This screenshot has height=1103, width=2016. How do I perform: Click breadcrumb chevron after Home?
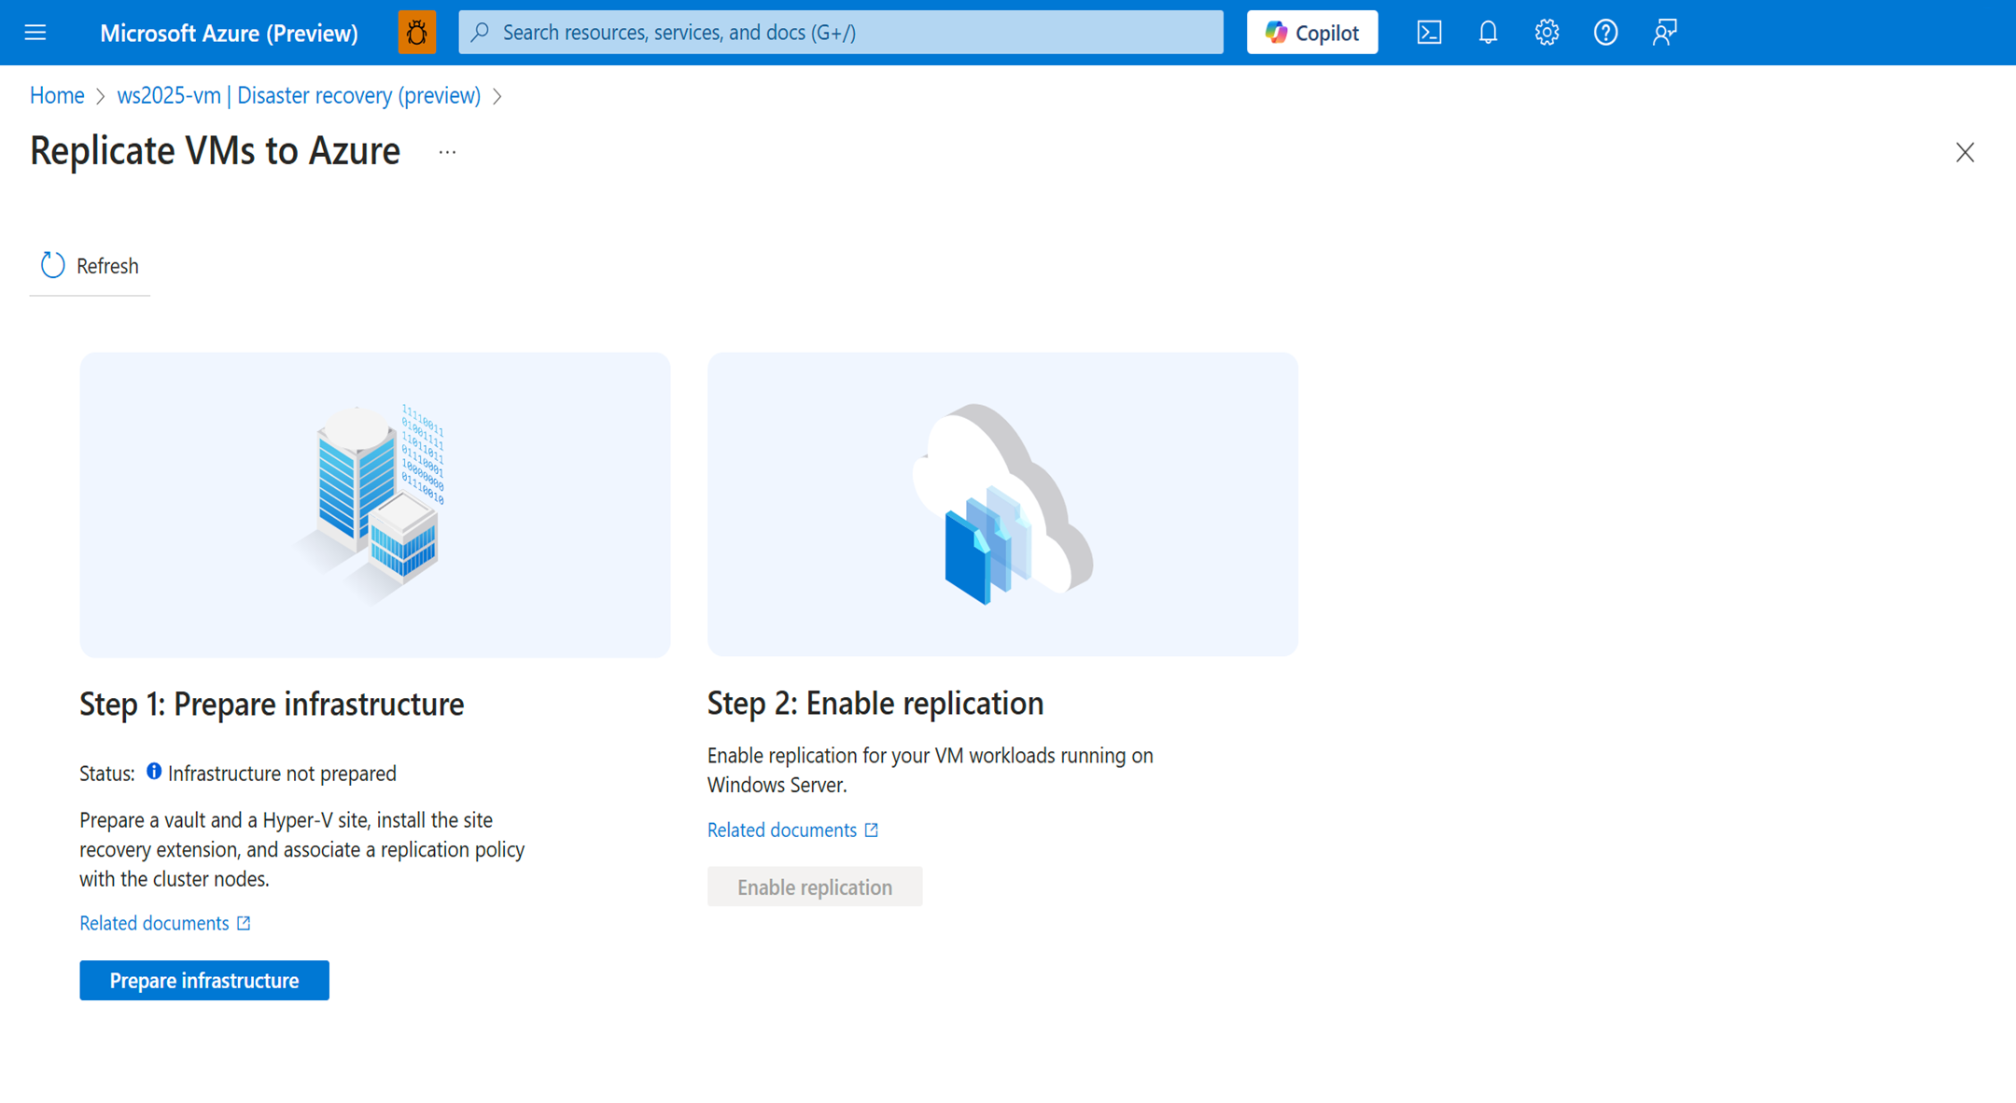(x=101, y=96)
